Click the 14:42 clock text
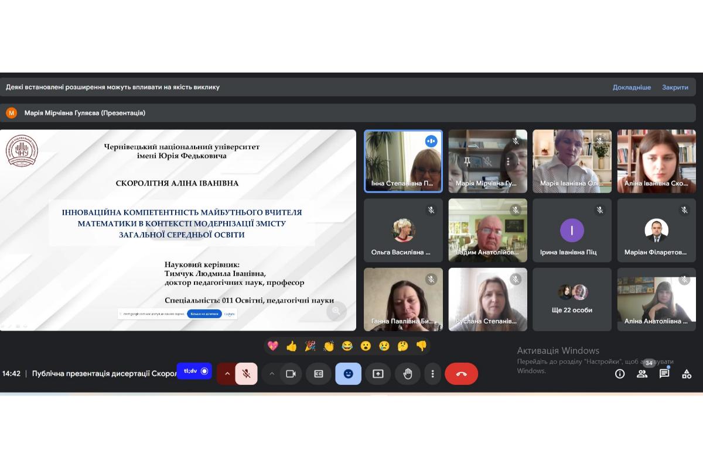This screenshot has height=468, width=703. tap(11, 373)
